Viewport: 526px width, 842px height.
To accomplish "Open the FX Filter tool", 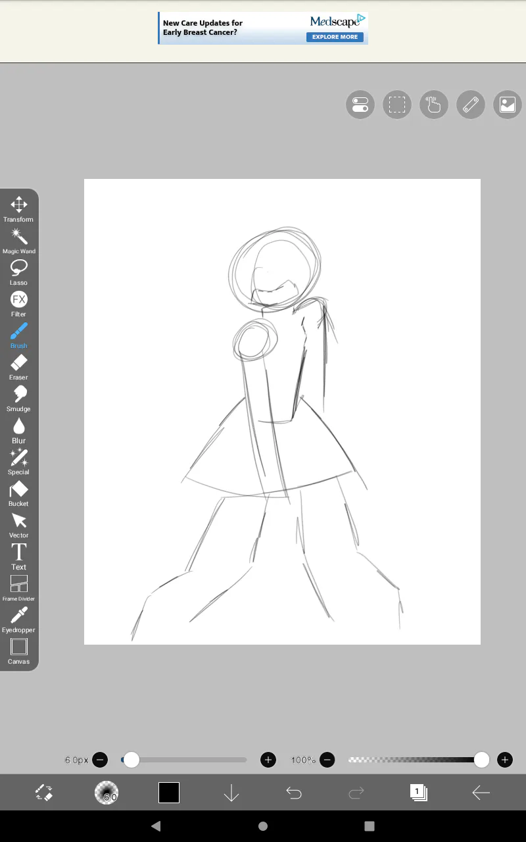I will [19, 304].
